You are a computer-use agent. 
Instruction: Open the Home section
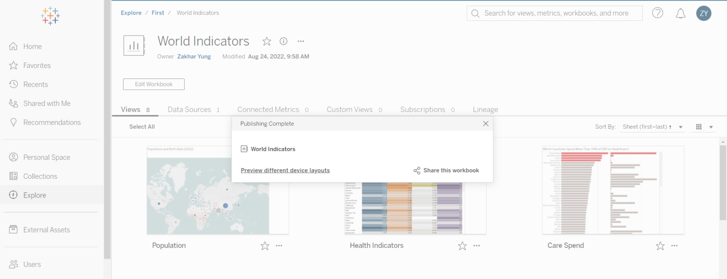coord(32,46)
